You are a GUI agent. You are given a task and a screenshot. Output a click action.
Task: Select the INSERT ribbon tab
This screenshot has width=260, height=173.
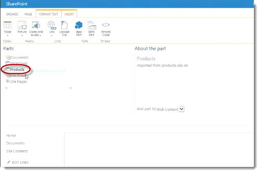coord(69,14)
